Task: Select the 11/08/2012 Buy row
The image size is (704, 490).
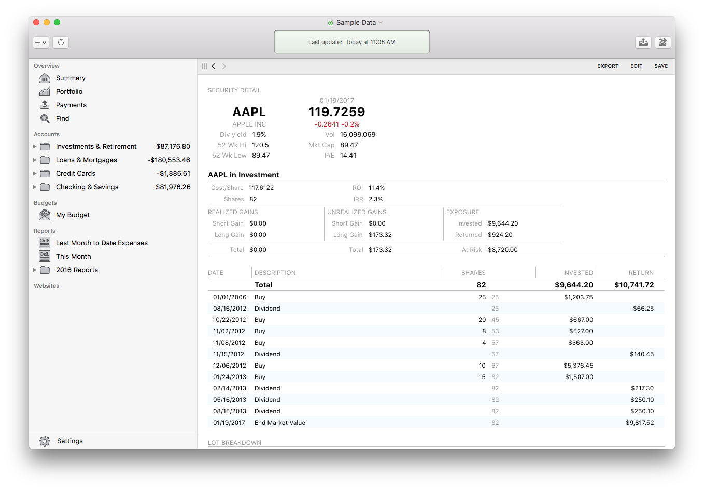Action: point(436,343)
